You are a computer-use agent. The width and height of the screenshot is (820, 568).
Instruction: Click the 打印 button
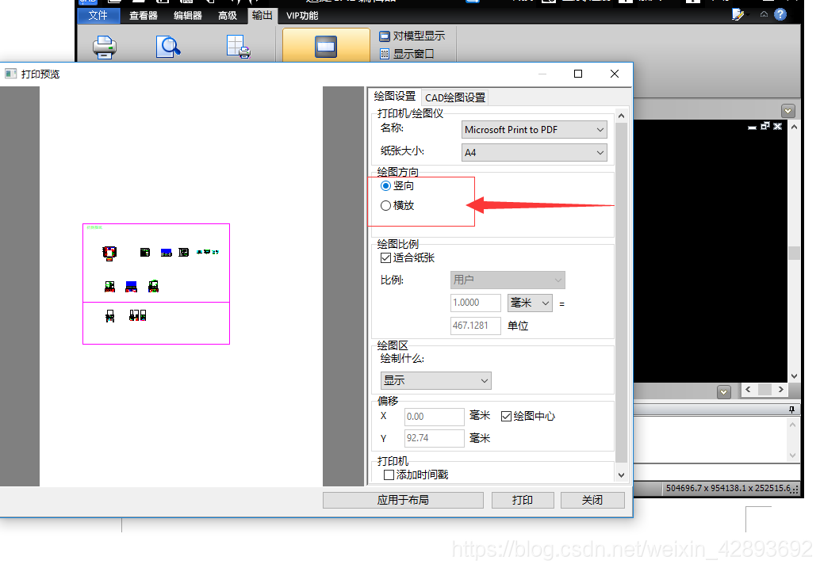[x=523, y=500]
